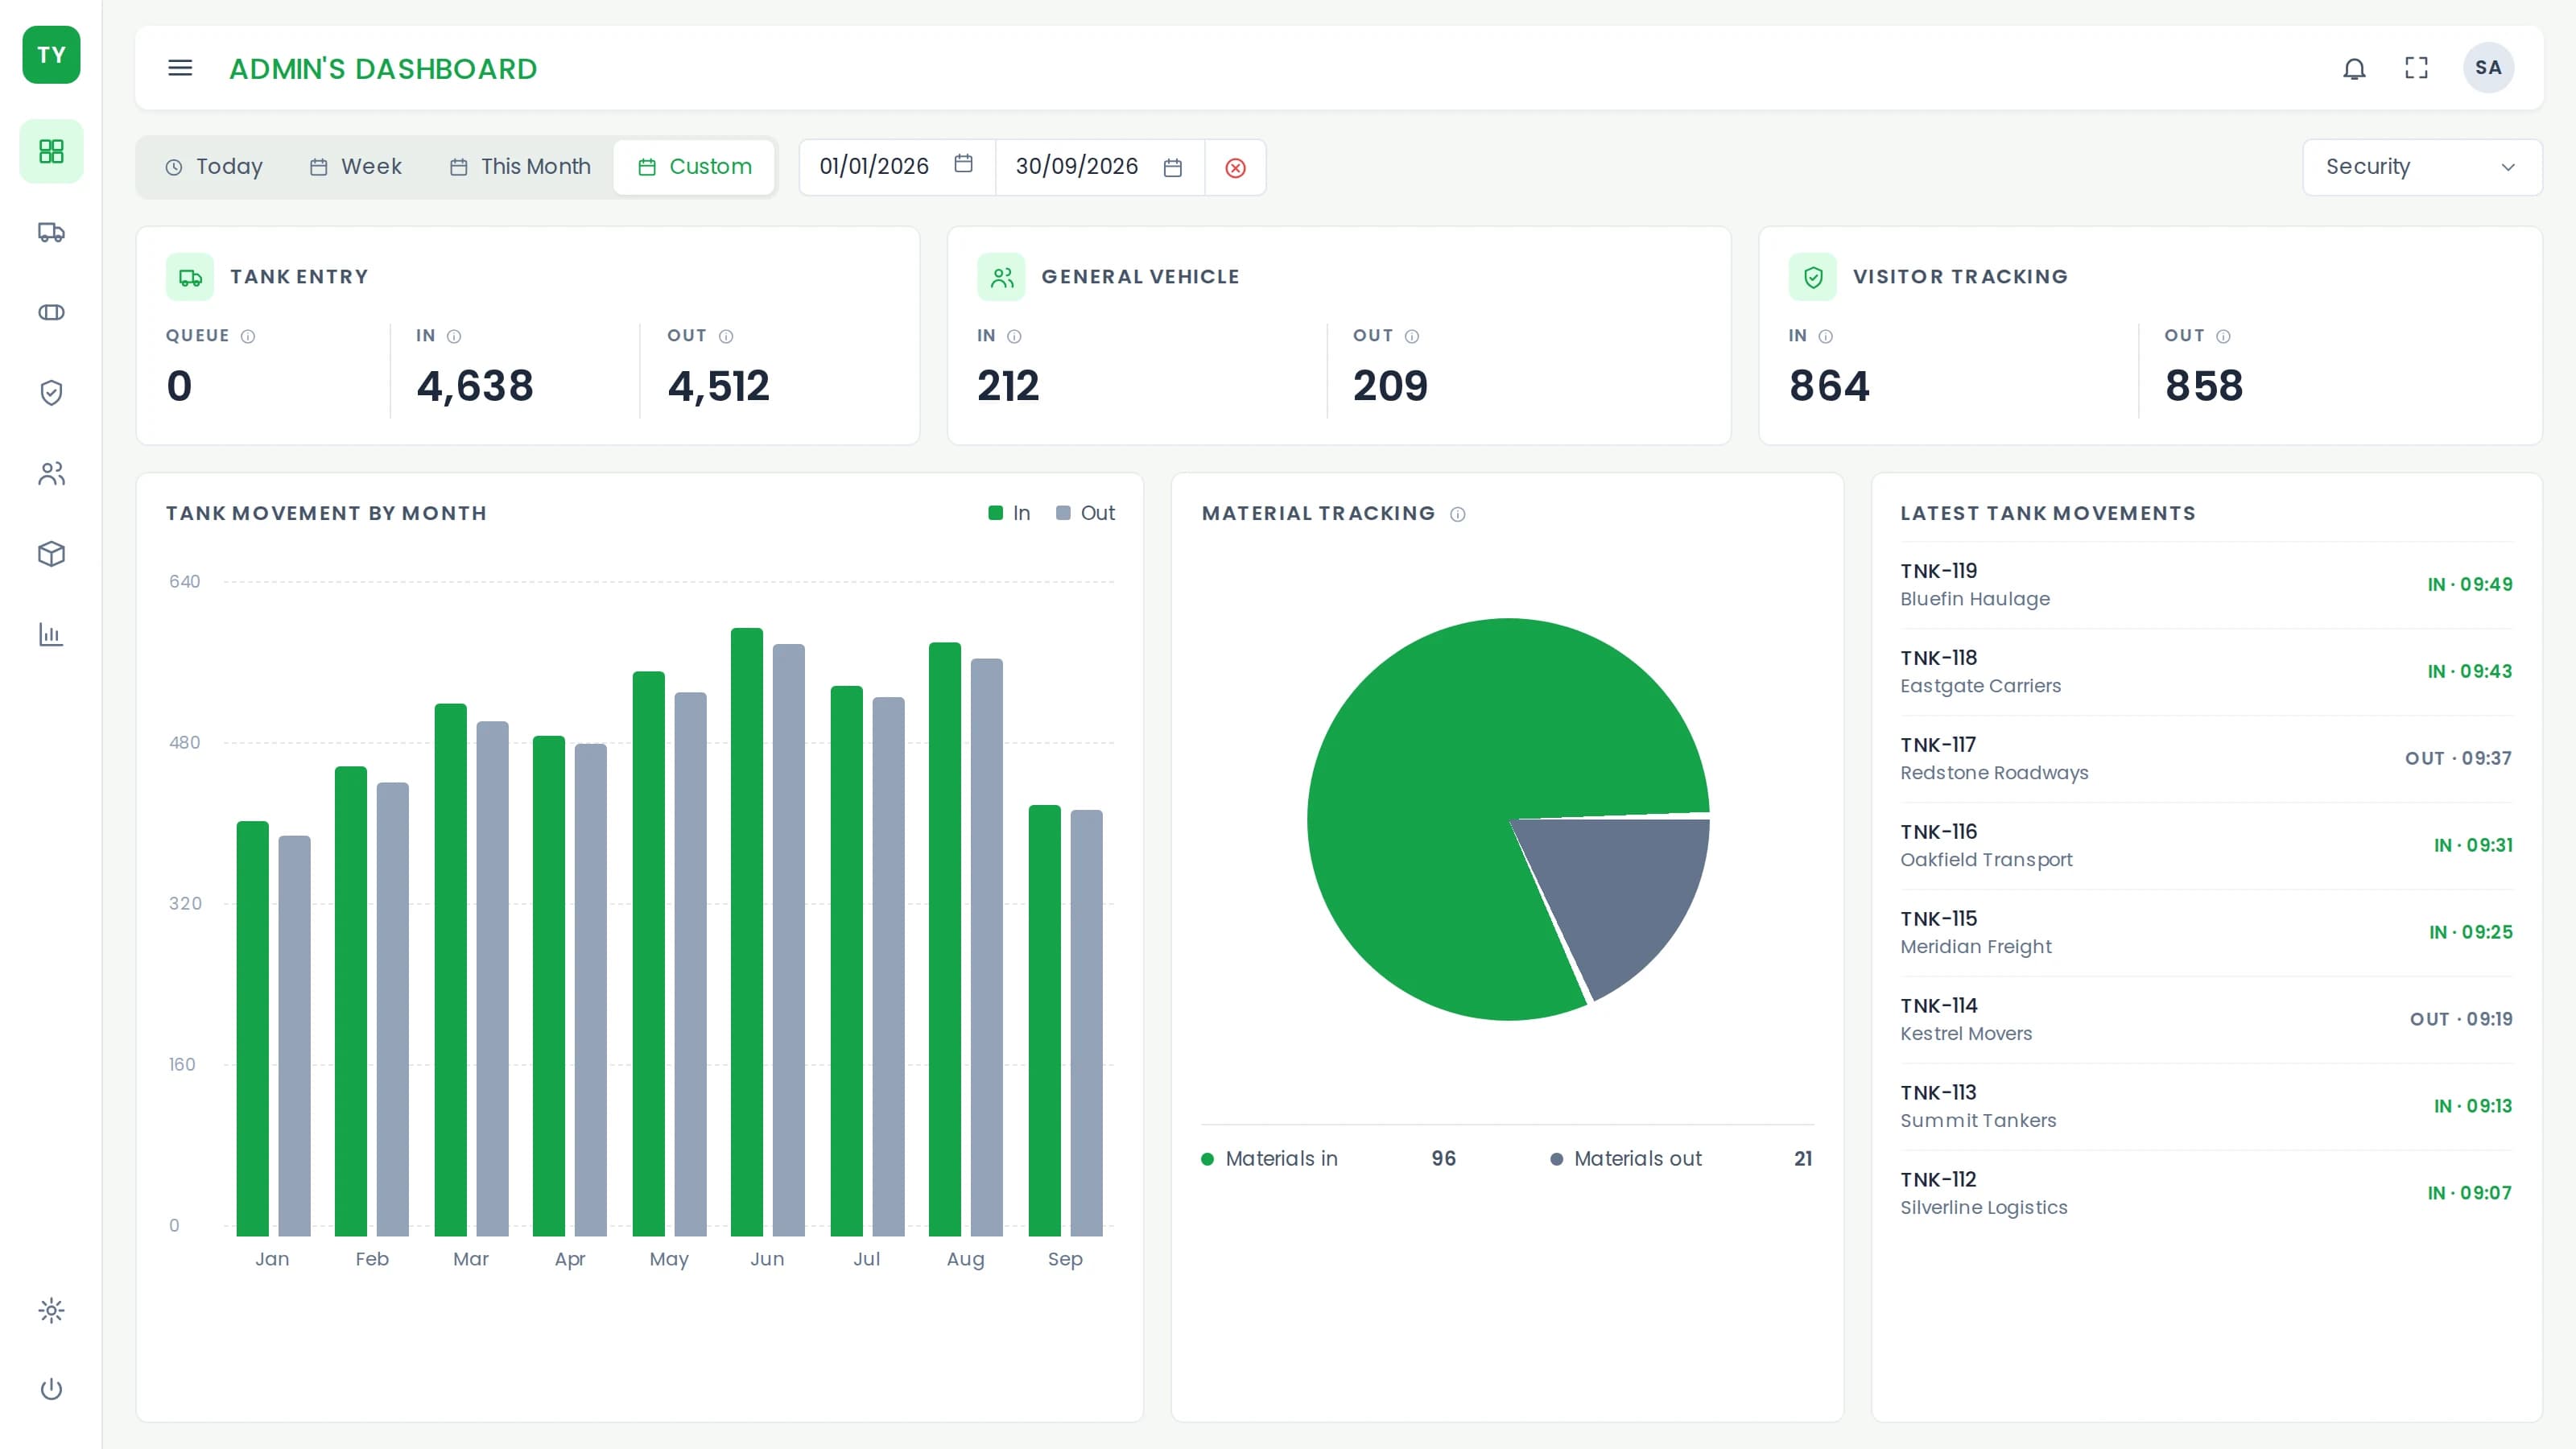
Task: Open TNK-116 Oakfield Transport entry
Action: (x=2206, y=845)
